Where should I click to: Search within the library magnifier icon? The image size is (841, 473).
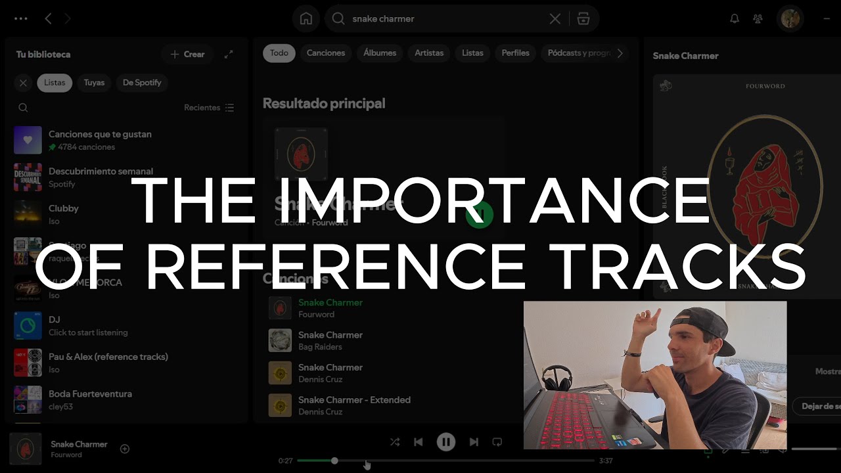[23, 108]
